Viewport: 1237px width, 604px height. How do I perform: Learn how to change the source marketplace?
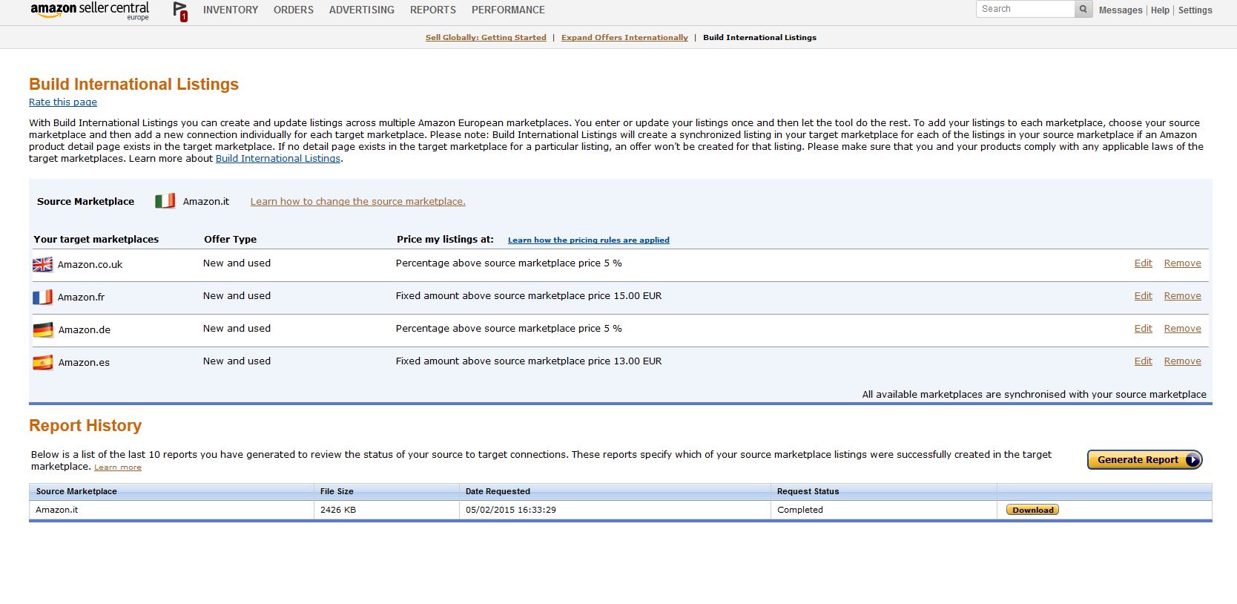click(x=358, y=202)
